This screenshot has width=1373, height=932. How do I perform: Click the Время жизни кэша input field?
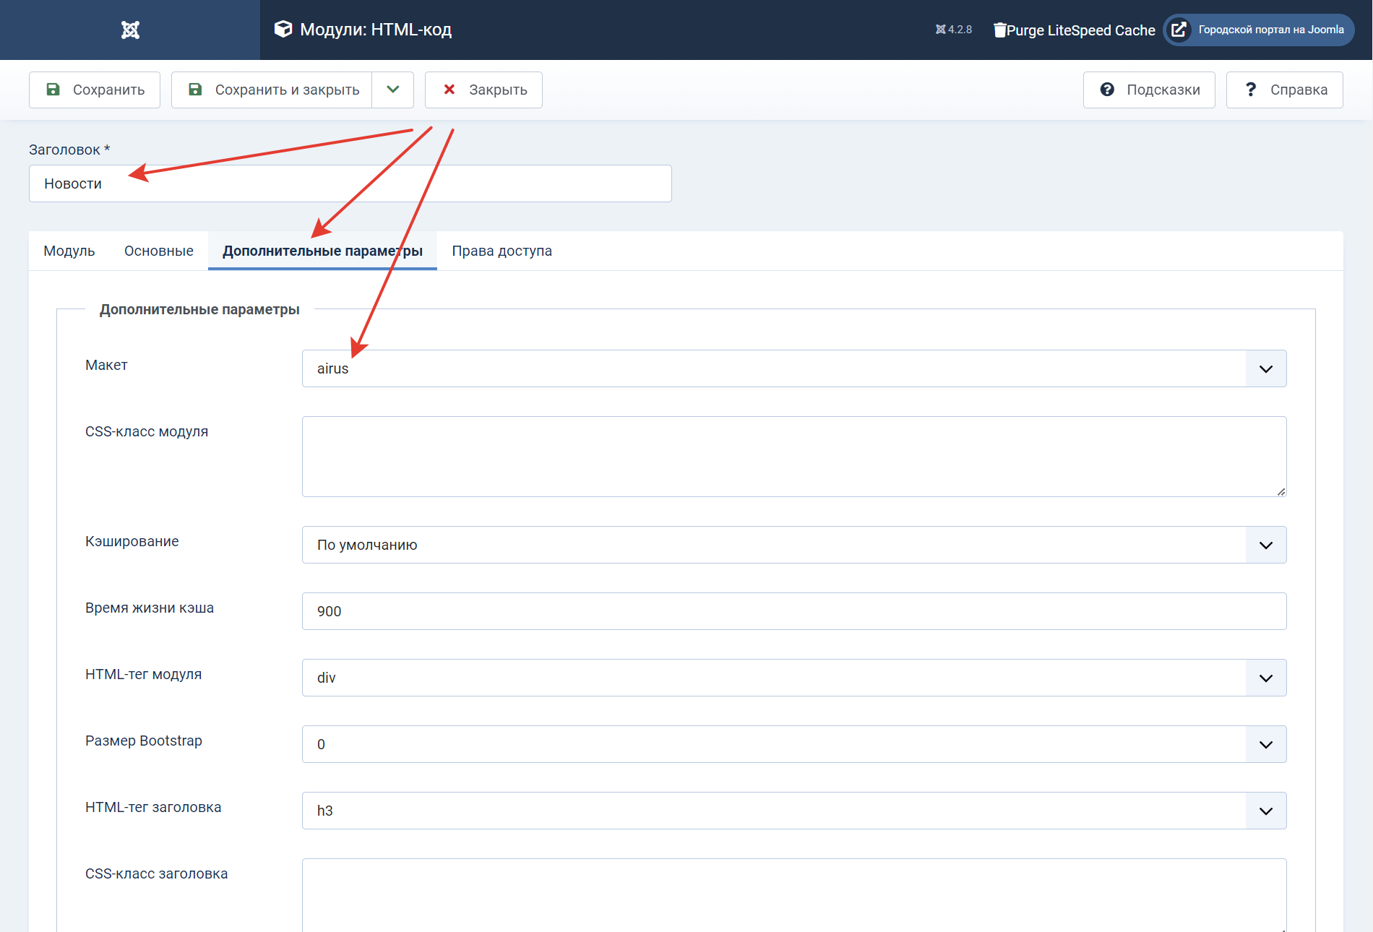tap(793, 611)
